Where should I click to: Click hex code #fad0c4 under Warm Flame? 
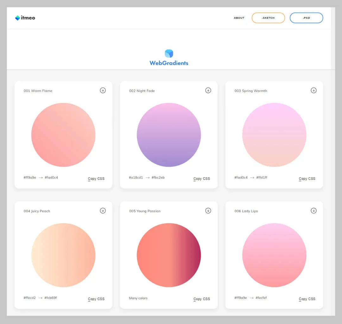click(x=51, y=177)
